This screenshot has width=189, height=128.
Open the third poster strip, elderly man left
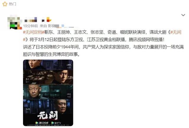48,92
